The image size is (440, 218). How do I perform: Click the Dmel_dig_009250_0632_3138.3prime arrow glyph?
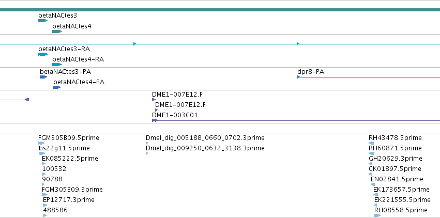coord(147,153)
